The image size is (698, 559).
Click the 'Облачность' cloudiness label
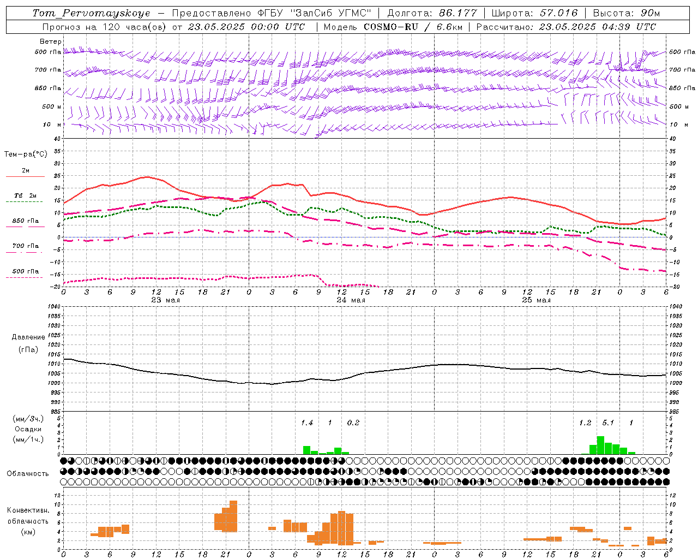click(x=28, y=474)
